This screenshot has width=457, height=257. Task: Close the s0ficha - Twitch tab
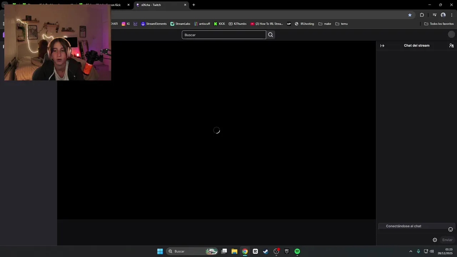pos(185,5)
